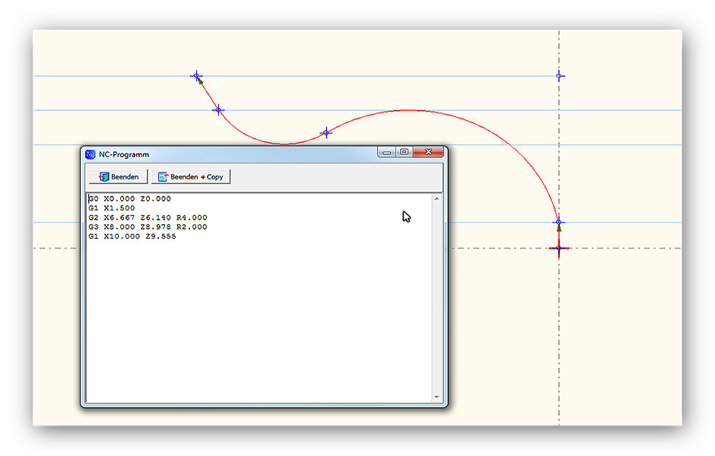Maximize the NC-Programm dialog
The height and width of the screenshot is (456, 715).
(405, 152)
